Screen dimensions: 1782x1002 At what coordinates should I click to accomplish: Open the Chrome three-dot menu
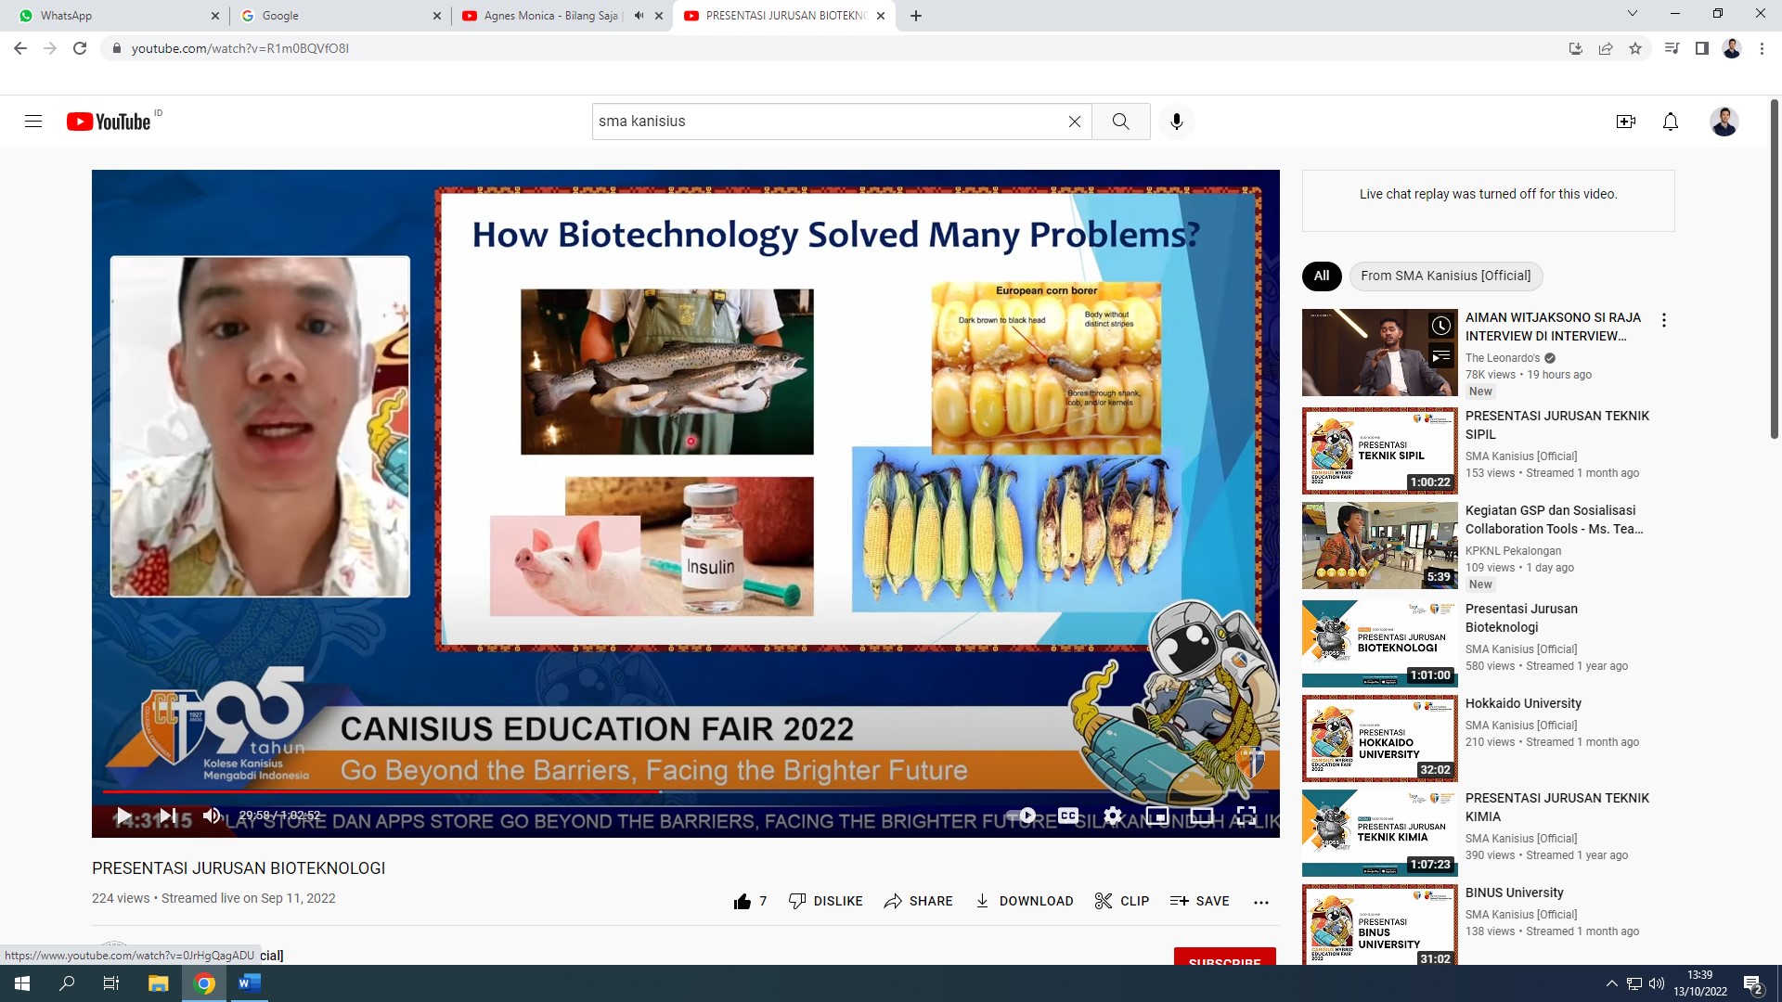click(1762, 48)
